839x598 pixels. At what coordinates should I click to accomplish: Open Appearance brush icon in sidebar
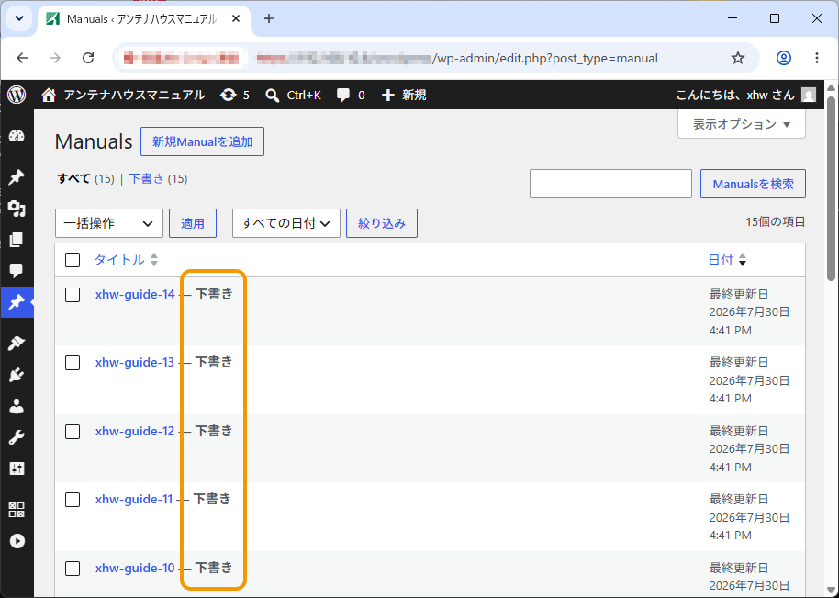pyautogui.click(x=17, y=344)
